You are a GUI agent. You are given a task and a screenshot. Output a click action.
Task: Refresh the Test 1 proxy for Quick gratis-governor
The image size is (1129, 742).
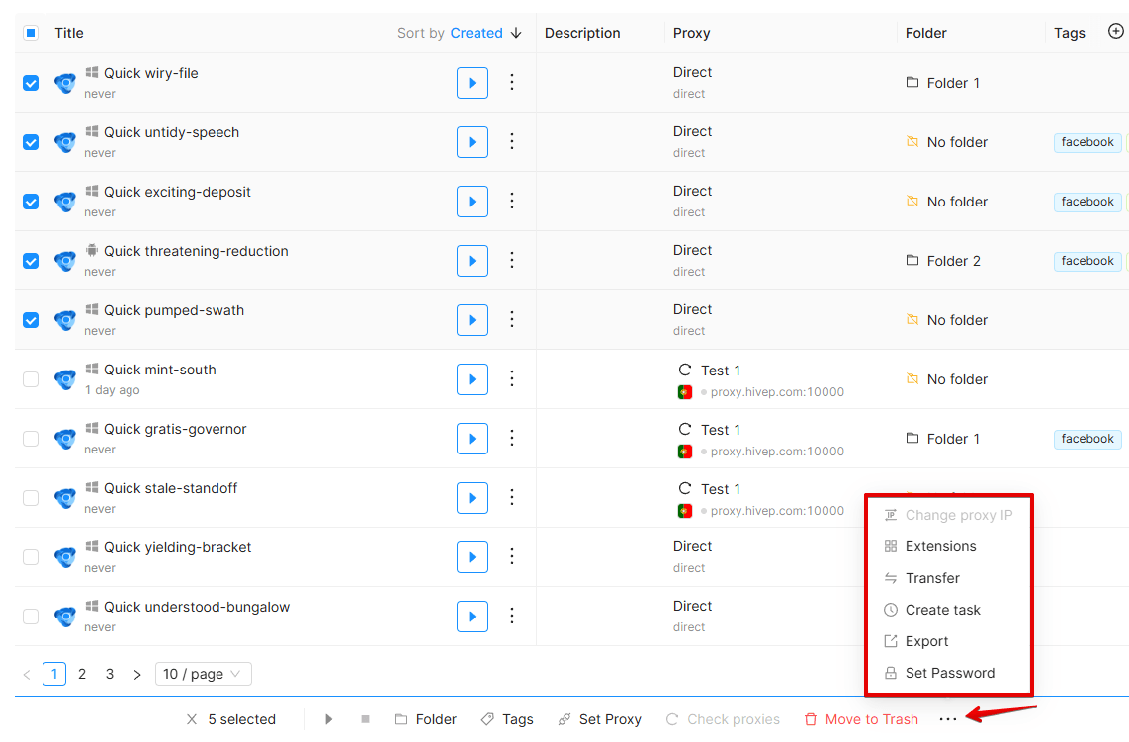point(685,429)
